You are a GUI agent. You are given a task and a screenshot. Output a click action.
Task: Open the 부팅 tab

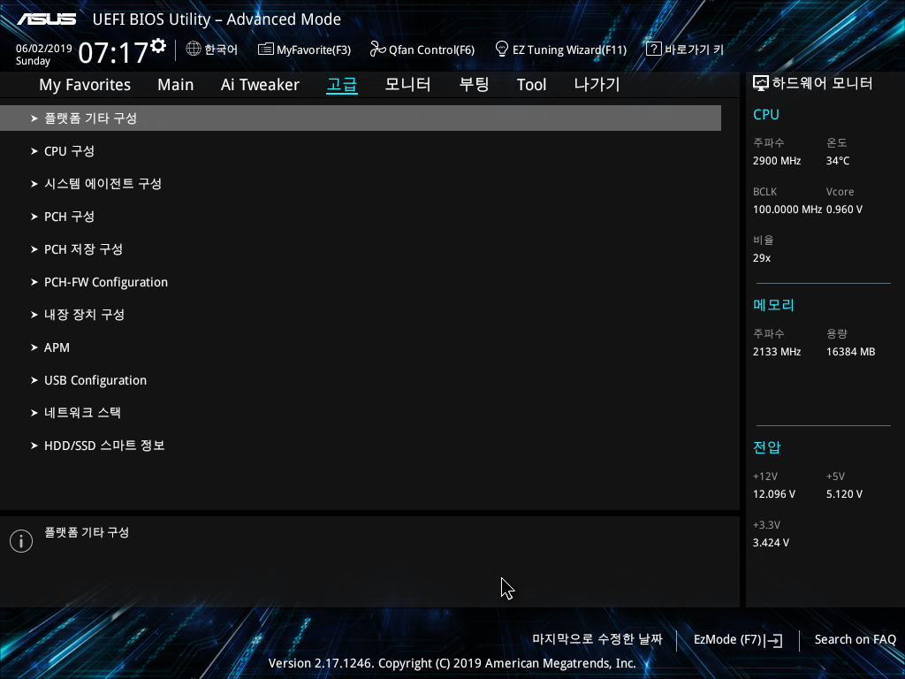[x=474, y=84]
